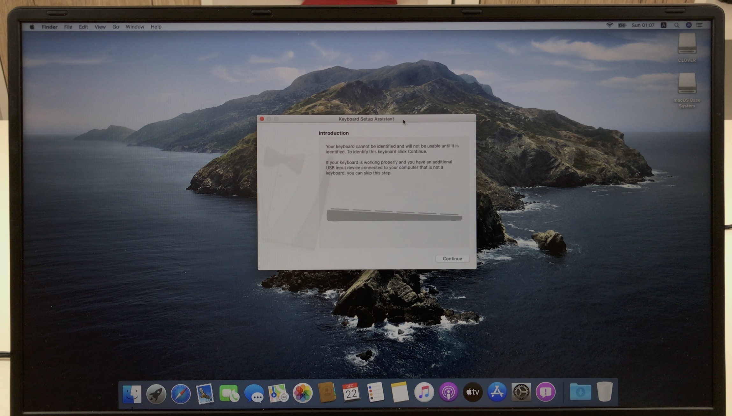Viewport: 732px width, 416px height.
Task: Open the App Store from Dock
Action: (497, 392)
